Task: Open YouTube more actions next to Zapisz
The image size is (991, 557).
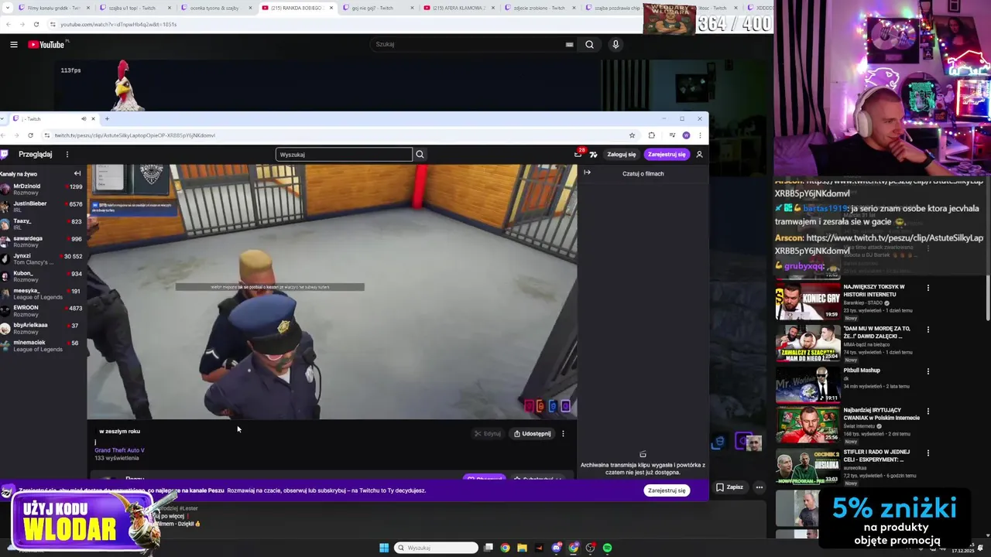Action: click(x=759, y=487)
